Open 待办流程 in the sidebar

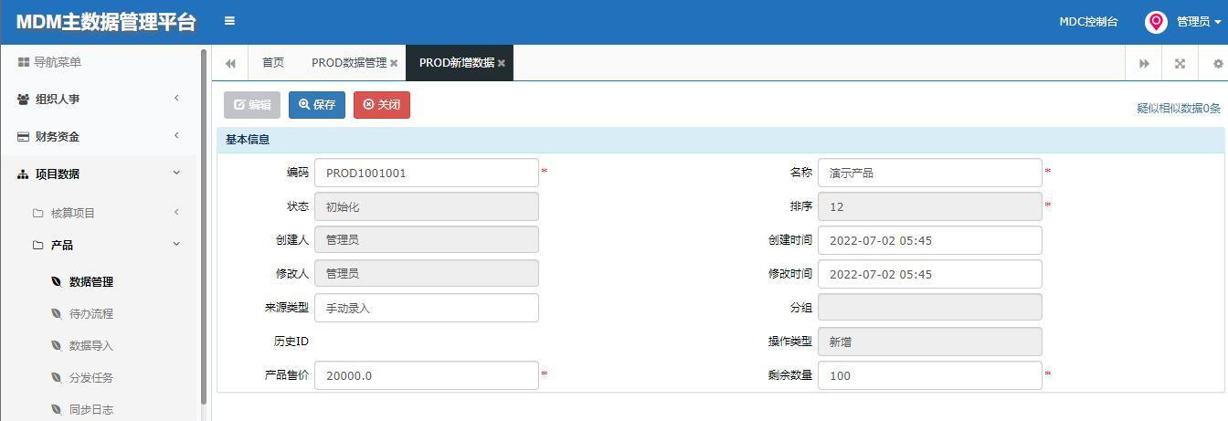point(91,313)
